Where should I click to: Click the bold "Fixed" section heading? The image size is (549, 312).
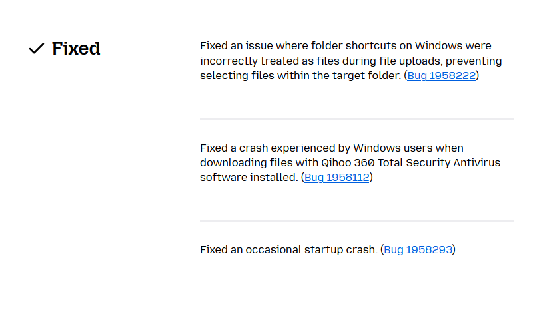click(76, 49)
